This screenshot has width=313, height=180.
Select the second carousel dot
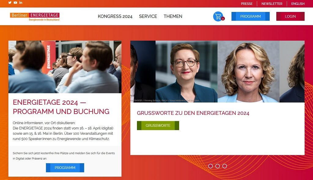[218, 166]
